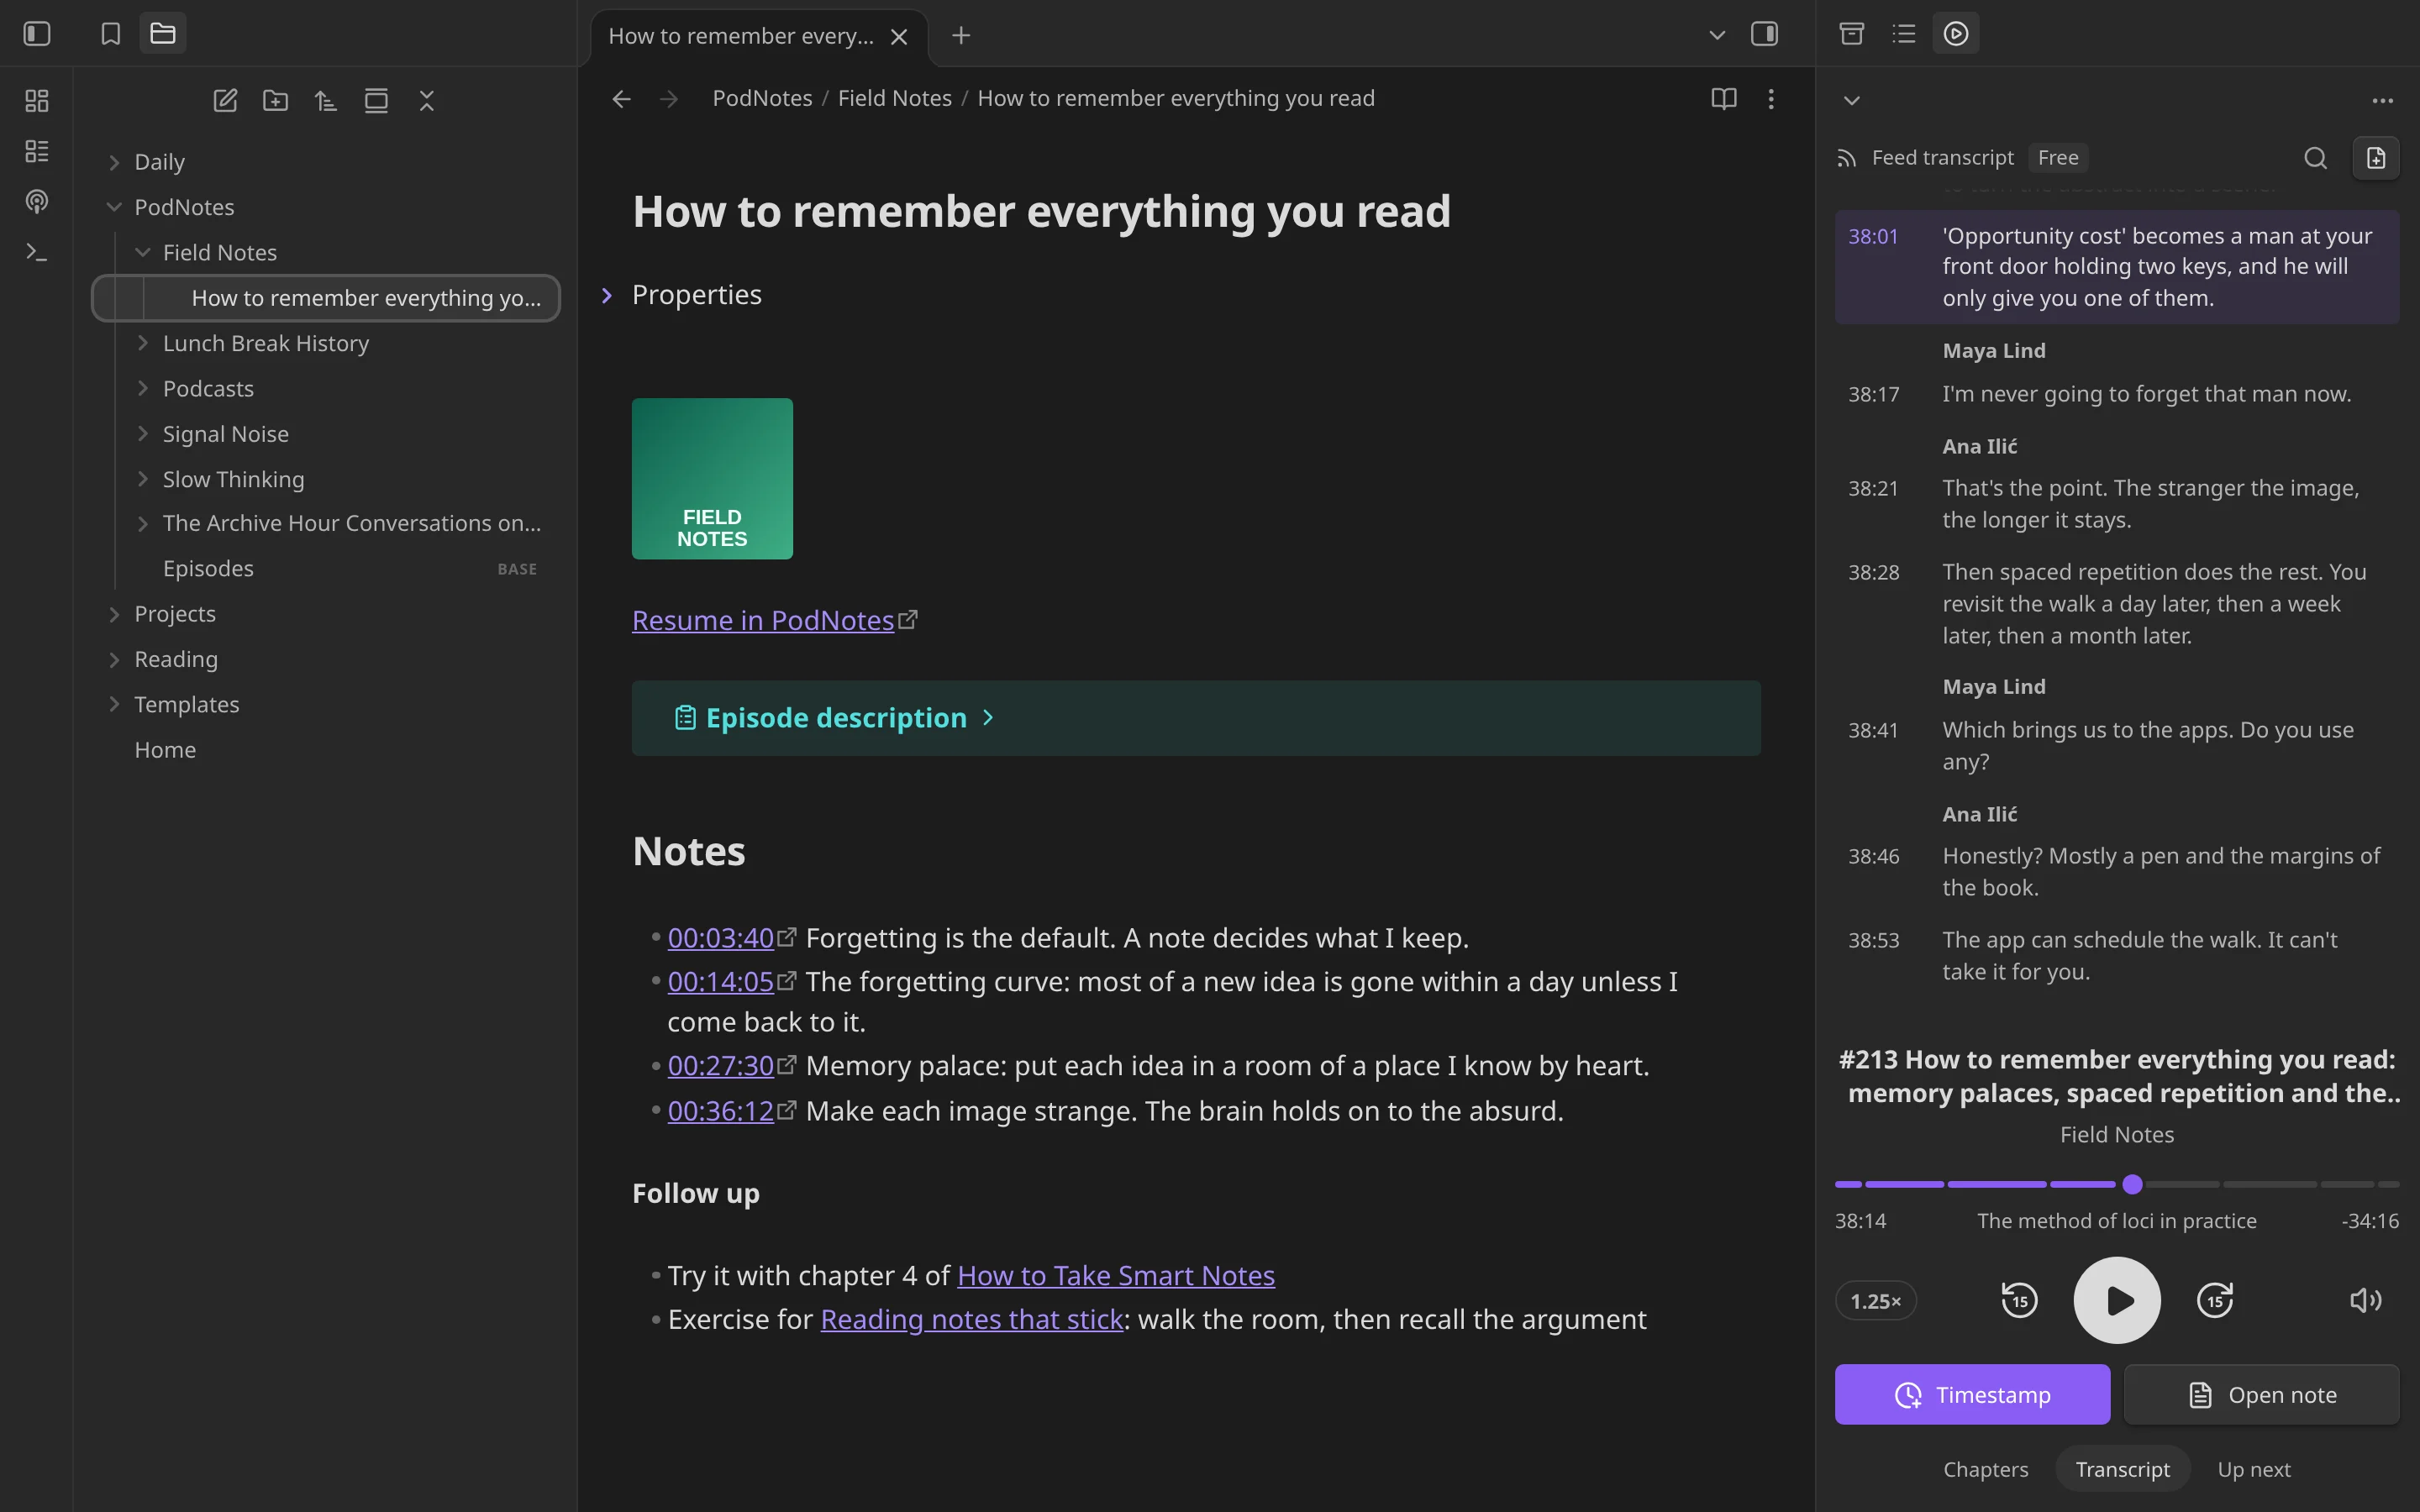2420x1512 pixels.
Task: Create a new folder
Action: (275, 100)
